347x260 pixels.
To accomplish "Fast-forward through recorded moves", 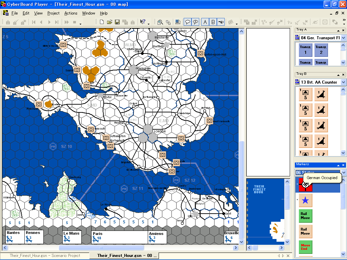I will [x=66, y=22].
